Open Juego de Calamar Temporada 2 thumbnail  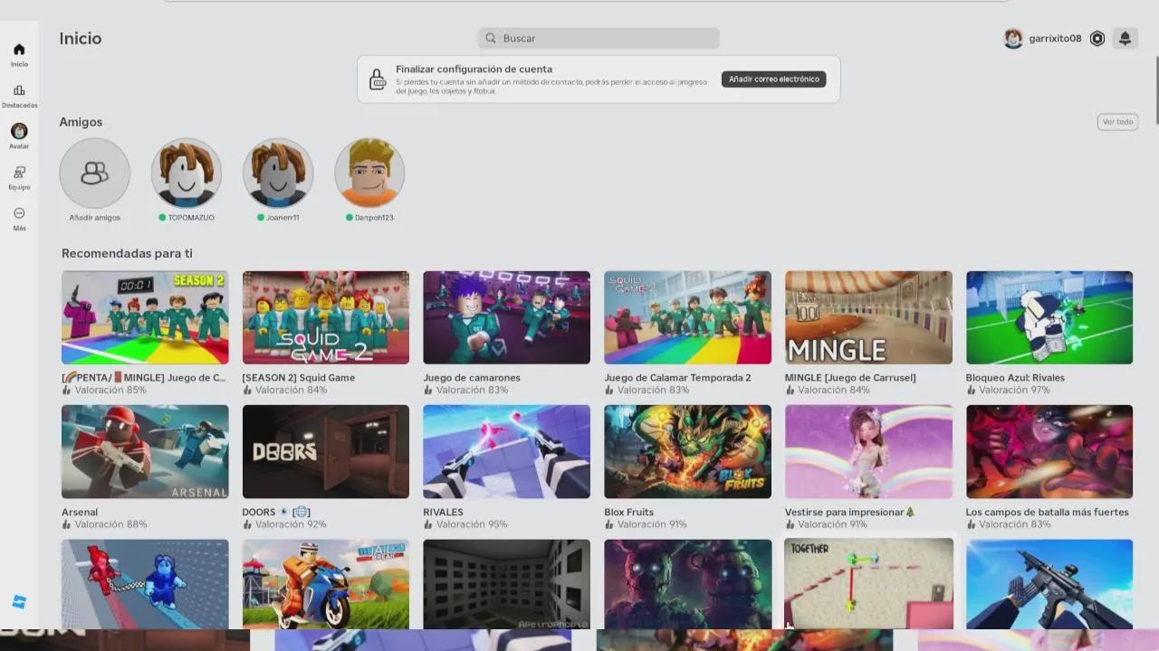point(687,317)
